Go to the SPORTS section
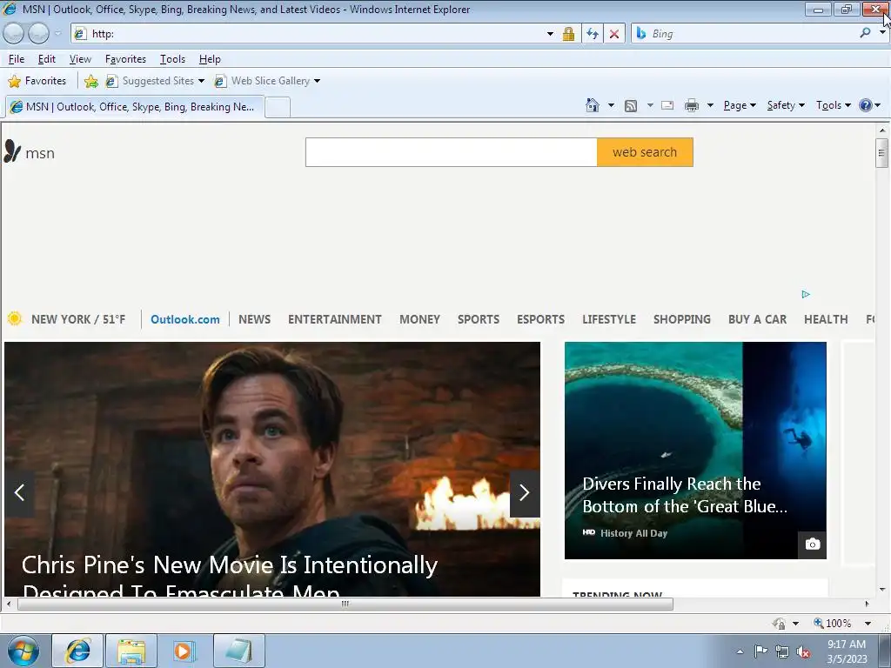Screen dimensions: 891x668 click(x=479, y=319)
